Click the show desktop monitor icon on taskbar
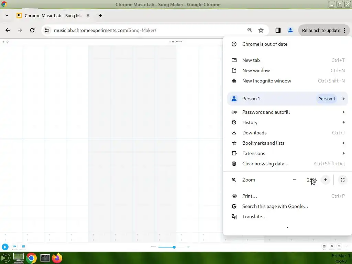The width and height of the screenshot is (352, 264). pyautogui.click(x=19, y=258)
